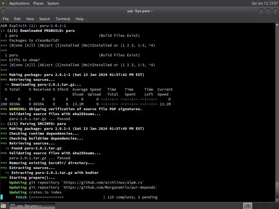Click the line 'Diffs to show?'
This screenshot has height=209, width=279.
coord(24,60)
